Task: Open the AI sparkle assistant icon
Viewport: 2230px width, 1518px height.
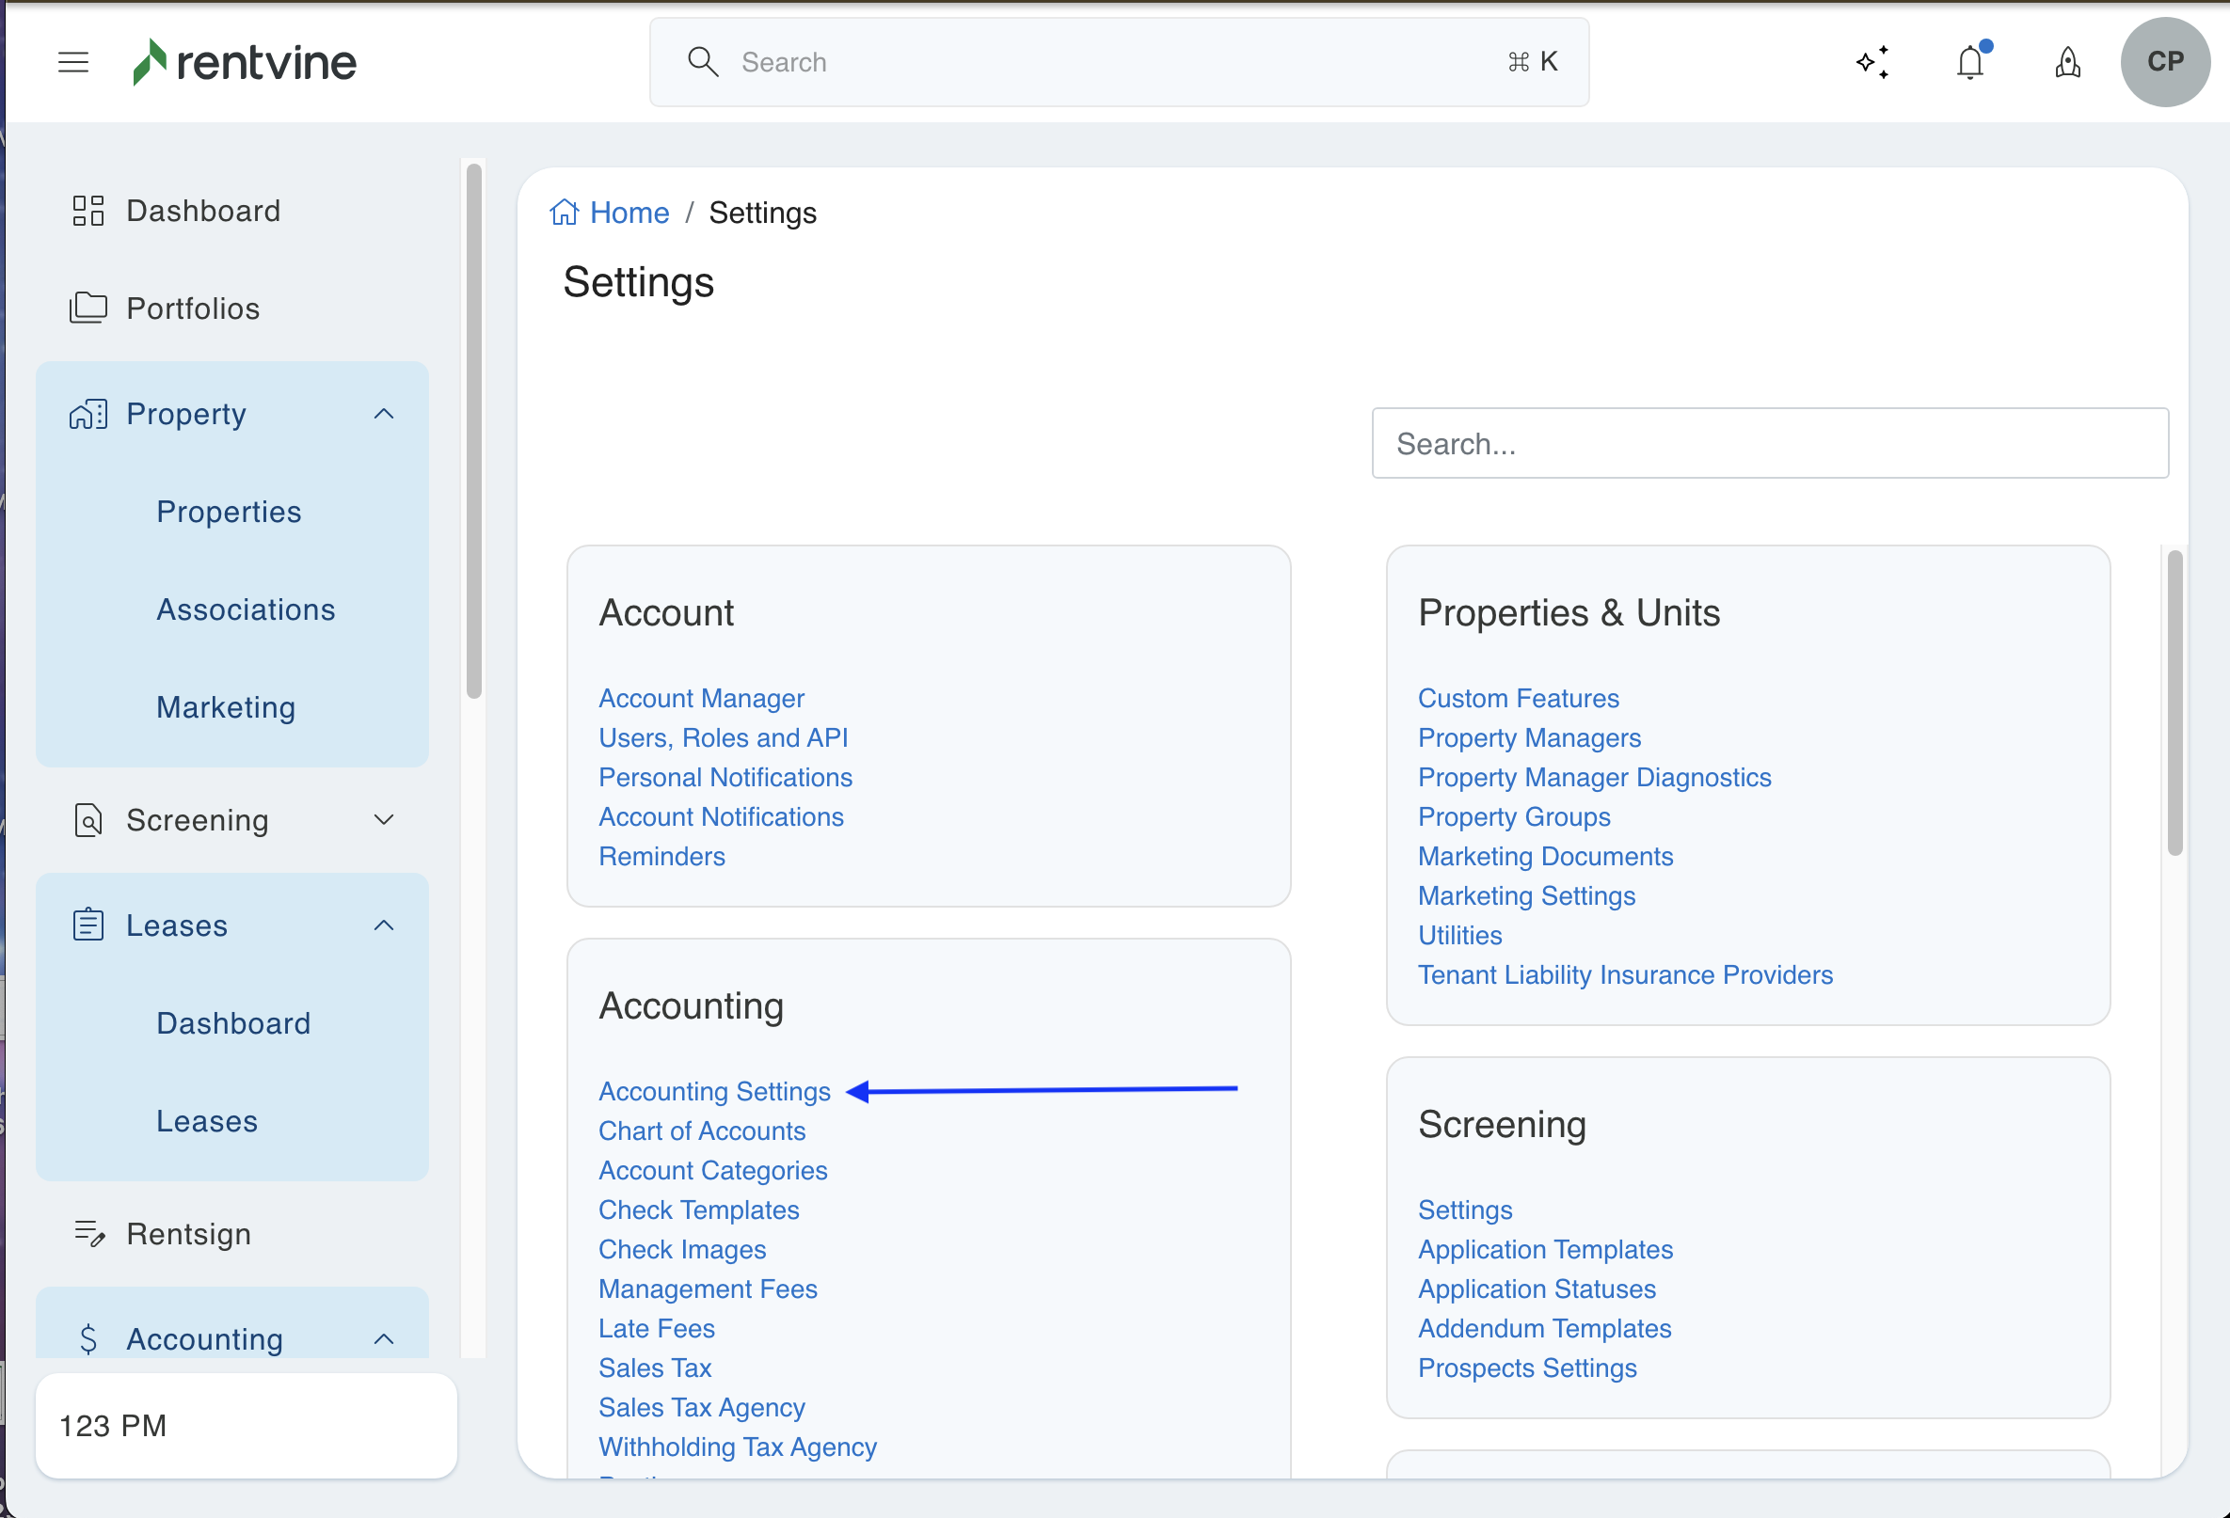Action: point(1872,62)
